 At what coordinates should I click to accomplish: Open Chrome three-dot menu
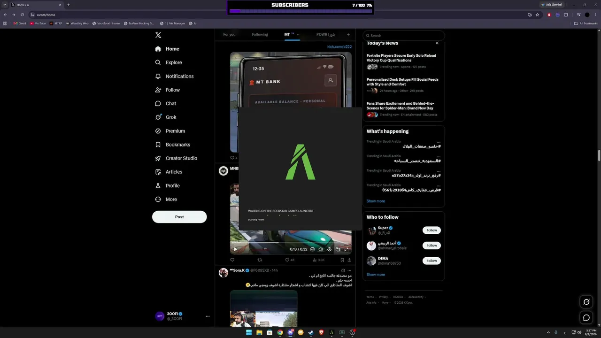point(595,15)
